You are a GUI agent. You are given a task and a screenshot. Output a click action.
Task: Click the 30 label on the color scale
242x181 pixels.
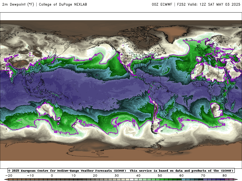point(117,176)
